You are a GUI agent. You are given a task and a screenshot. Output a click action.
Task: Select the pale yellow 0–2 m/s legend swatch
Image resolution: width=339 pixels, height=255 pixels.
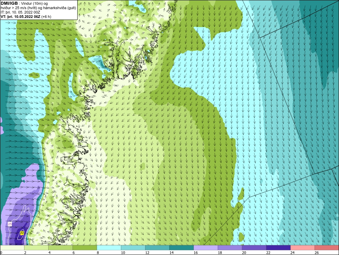click(12, 248)
